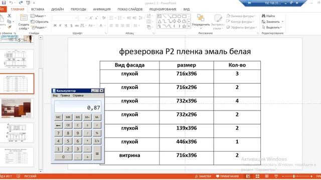The width and height of the screenshot is (321, 180).
Task: Toggle strikethrough abc formatting
Action: [77, 25]
